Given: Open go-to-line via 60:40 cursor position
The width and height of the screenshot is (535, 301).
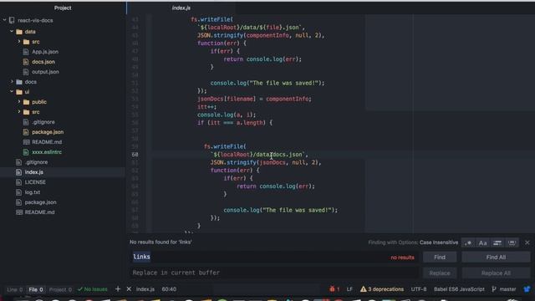Looking at the screenshot, I should tap(169, 289).
